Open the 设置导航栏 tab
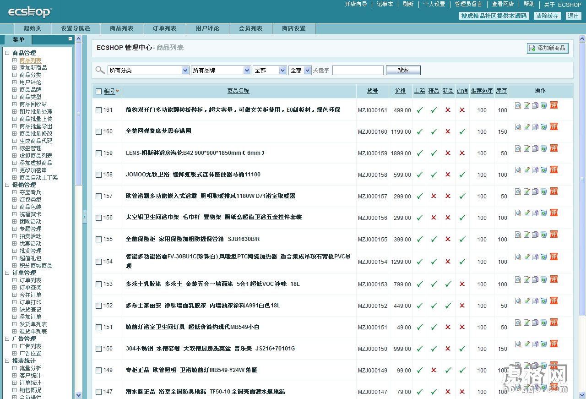The width and height of the screenshot is (586, 399). pyautogui.click(x=76, y=28)
